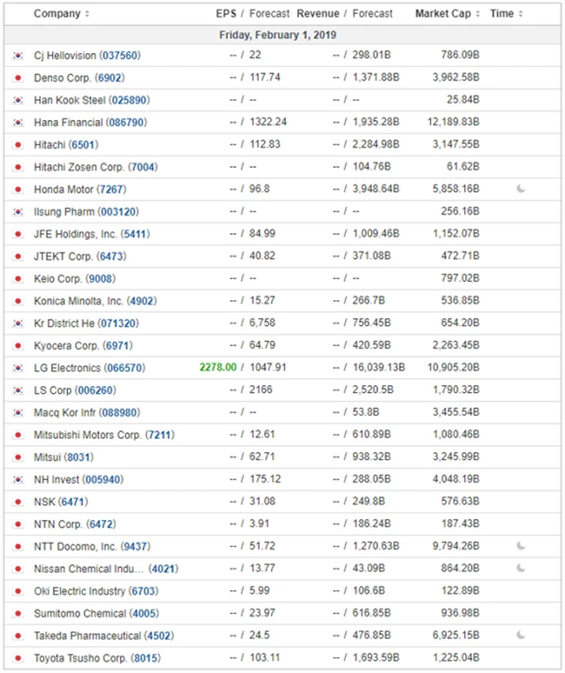Click the South Korea flag beside Cj Hellovision
Image resolution: width=565 pixels, height=673 pixels.
pos(18,56)
